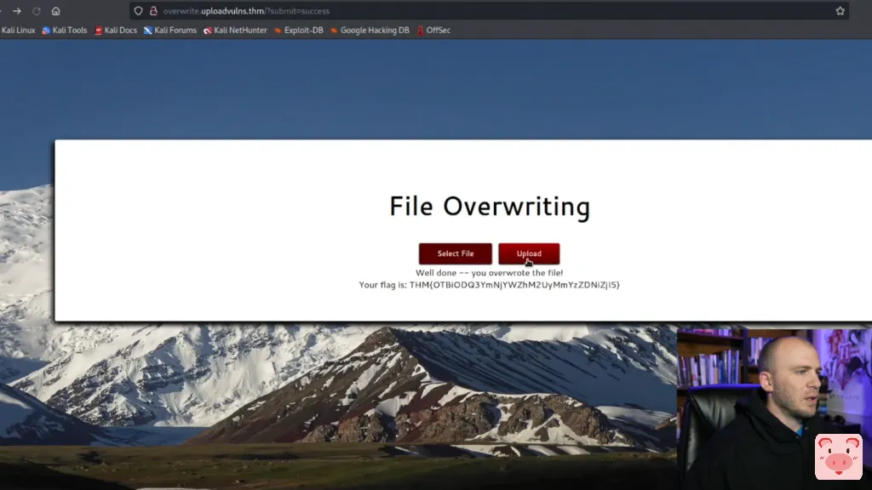Image resolution: width=872 pixels, height=490 pixels.
Task: Bookmark this page with the star icon
Action: coord(840,11)
